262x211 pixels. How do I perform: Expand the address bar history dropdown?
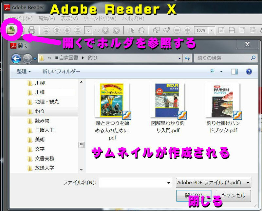179,58
